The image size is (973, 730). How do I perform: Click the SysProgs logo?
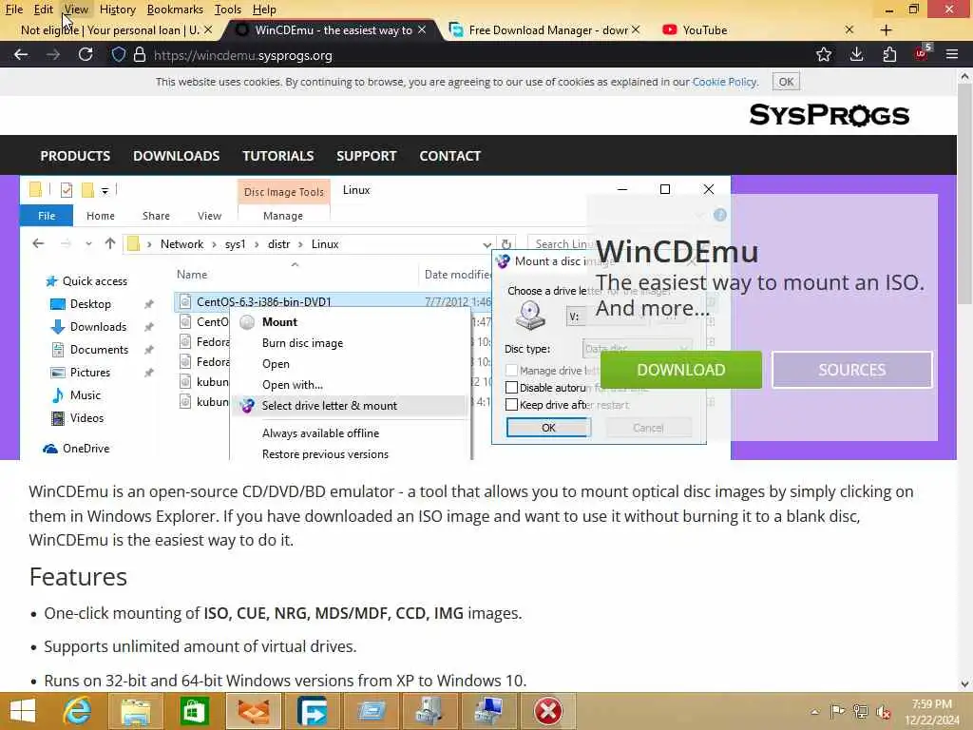coord(829,115)
